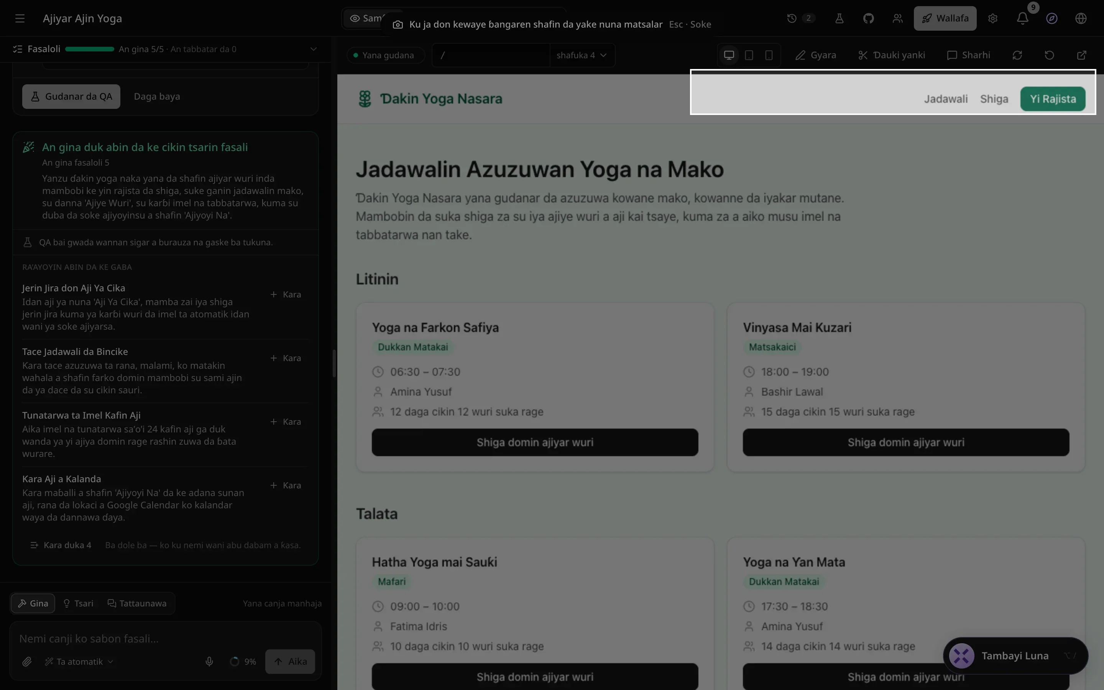Click the Wallafa publish button
Viewport: 1104px width, 690px height.
coord(945,18)
